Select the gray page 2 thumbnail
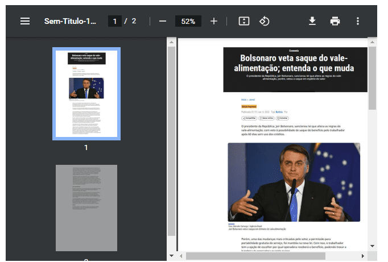 tap(86, 207)
